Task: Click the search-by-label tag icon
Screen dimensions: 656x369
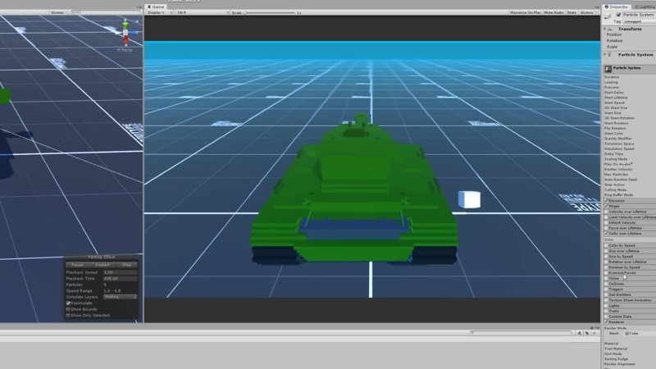Action: [587, 333]
